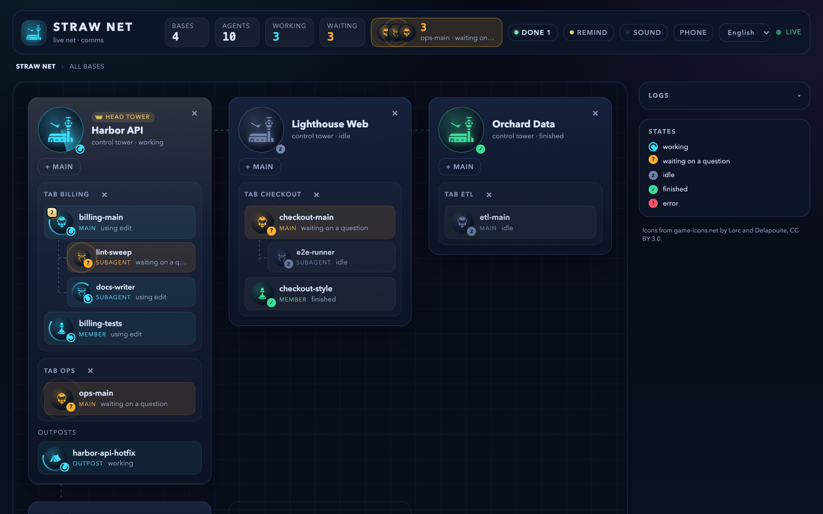Add a main agent to Harbor API
Screen dimensions: 823x514
(59, 167)
